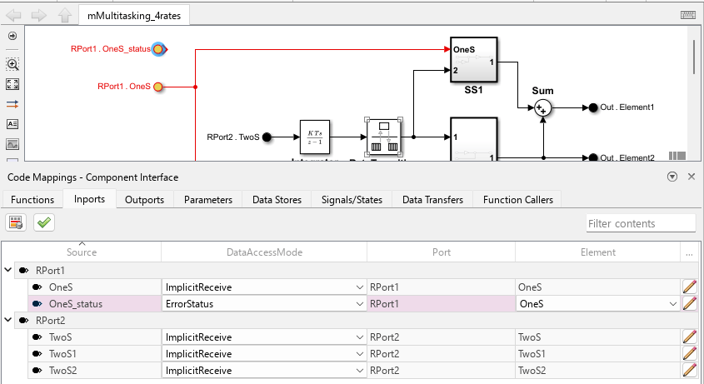Viewport: 704px width, 384px height.
Task: Go up to parent with up arrow
Action: click(x=65, y=15)
